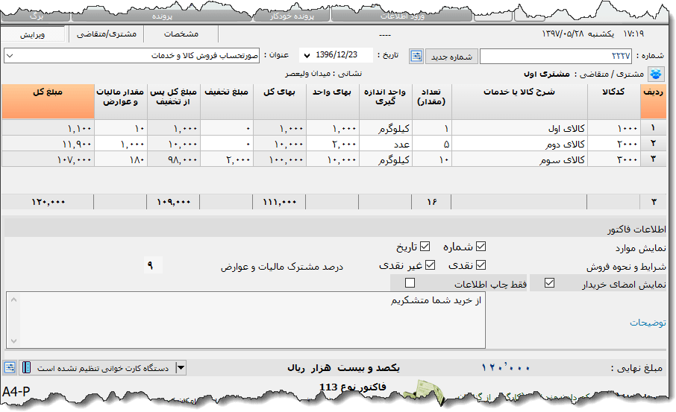Screen dimensions: 676x412
Task: Click the شرح کالا یا خدمات column header
Action: 519,101
